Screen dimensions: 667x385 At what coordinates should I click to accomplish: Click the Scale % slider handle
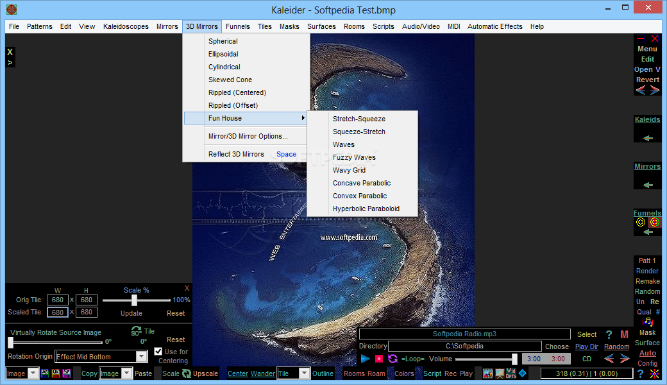[x=135, y=300]
